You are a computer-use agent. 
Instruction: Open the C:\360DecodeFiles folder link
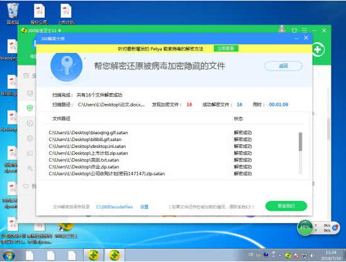click(x=114, y=207)
